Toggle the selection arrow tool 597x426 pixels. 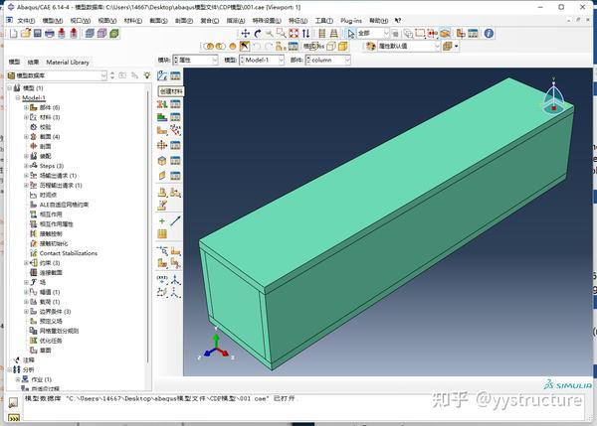pyautogui.click(x=350, y=34)
